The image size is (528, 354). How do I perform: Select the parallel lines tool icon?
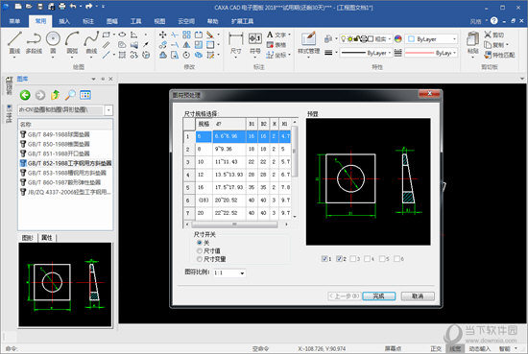pos(106,45)
